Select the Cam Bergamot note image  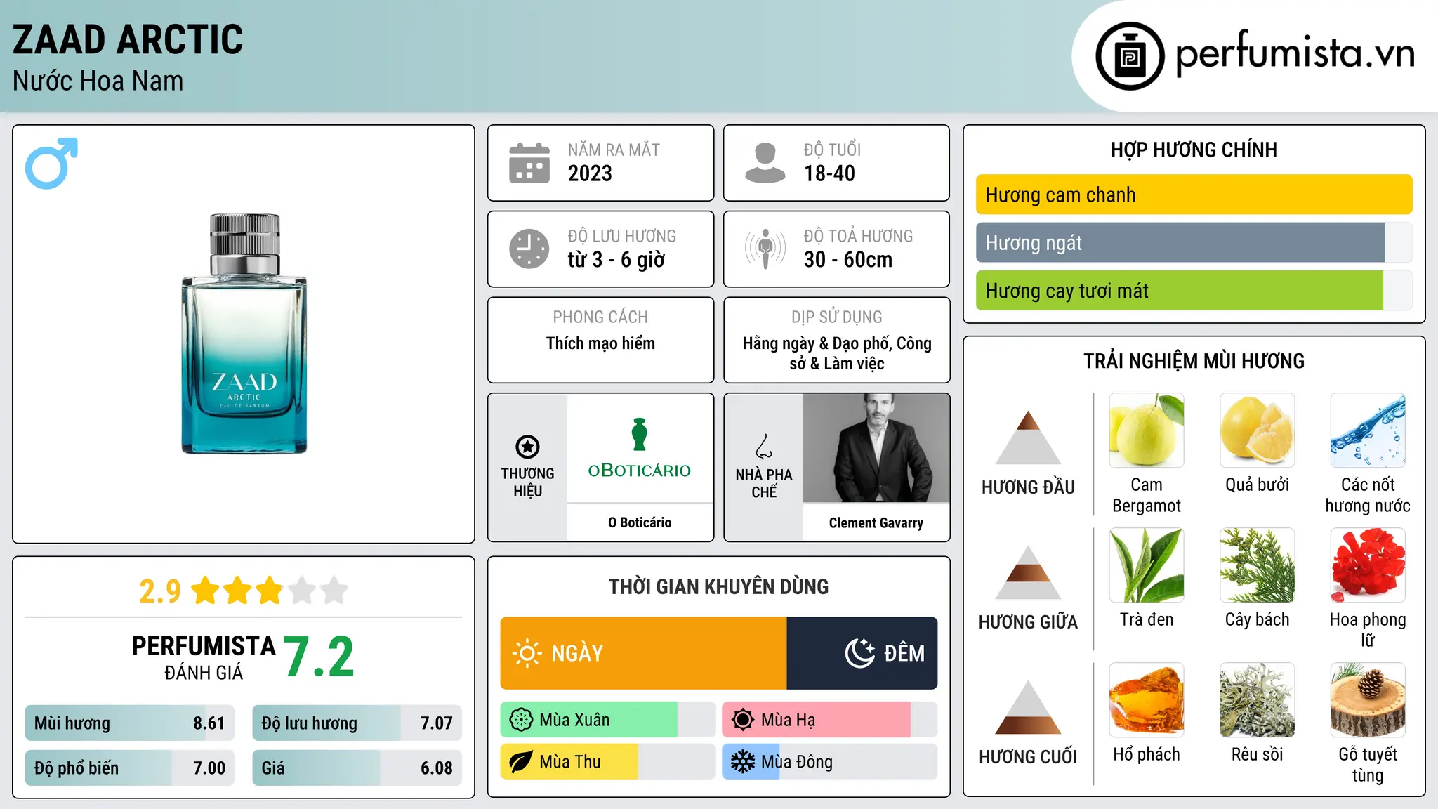coord(1147,430)
